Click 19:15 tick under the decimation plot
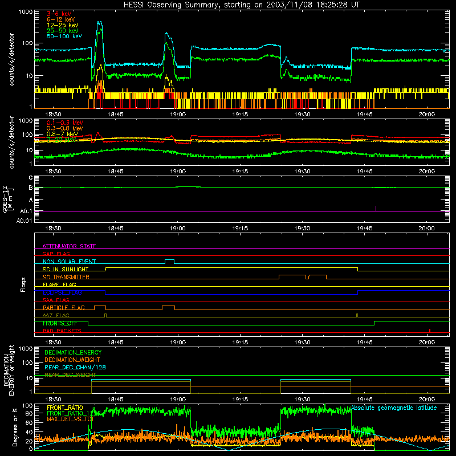 point(240,400)
